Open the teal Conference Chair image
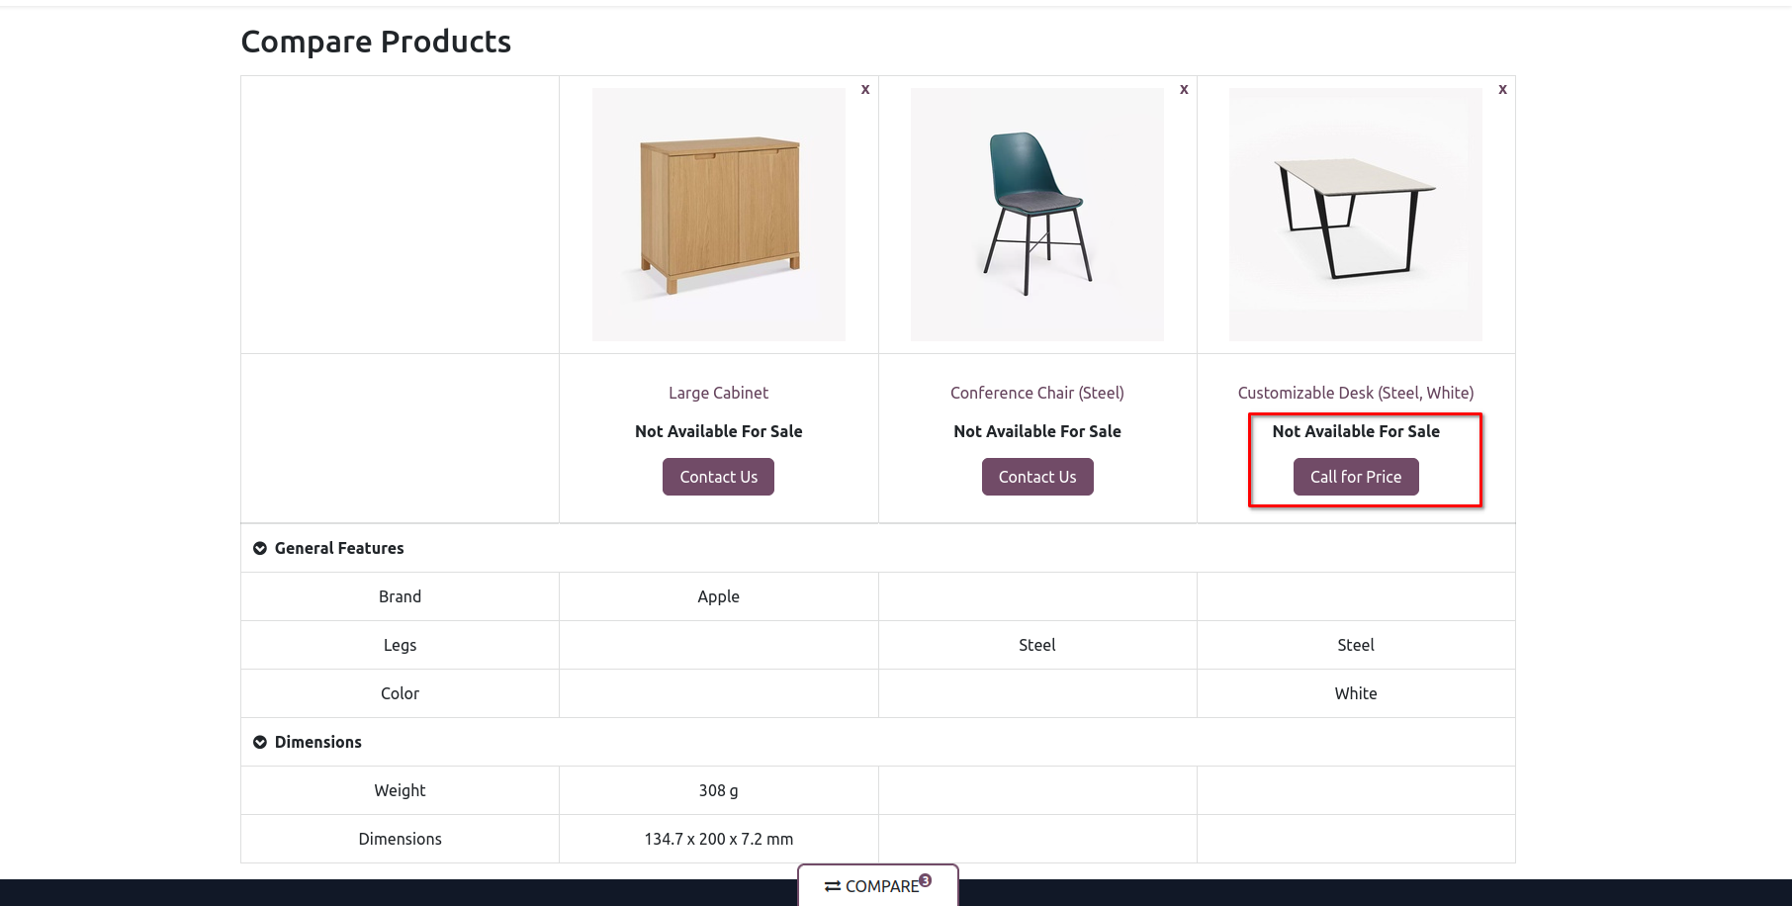Image resolution: width=1792 pixels, height=906 pixels. point(1037,215)
